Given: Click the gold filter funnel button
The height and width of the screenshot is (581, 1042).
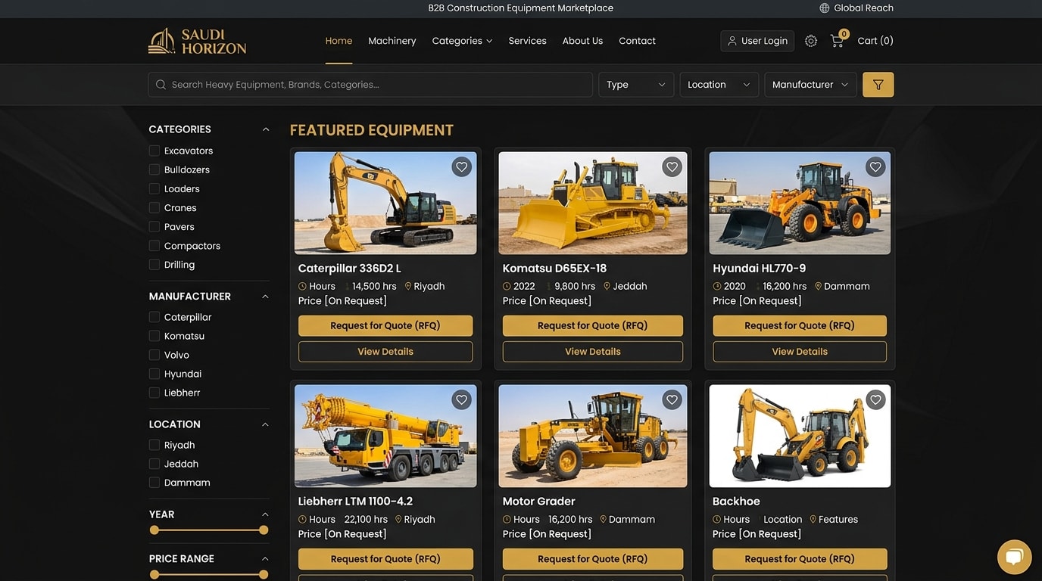Looking at the screenshot, I should (878, 85).
